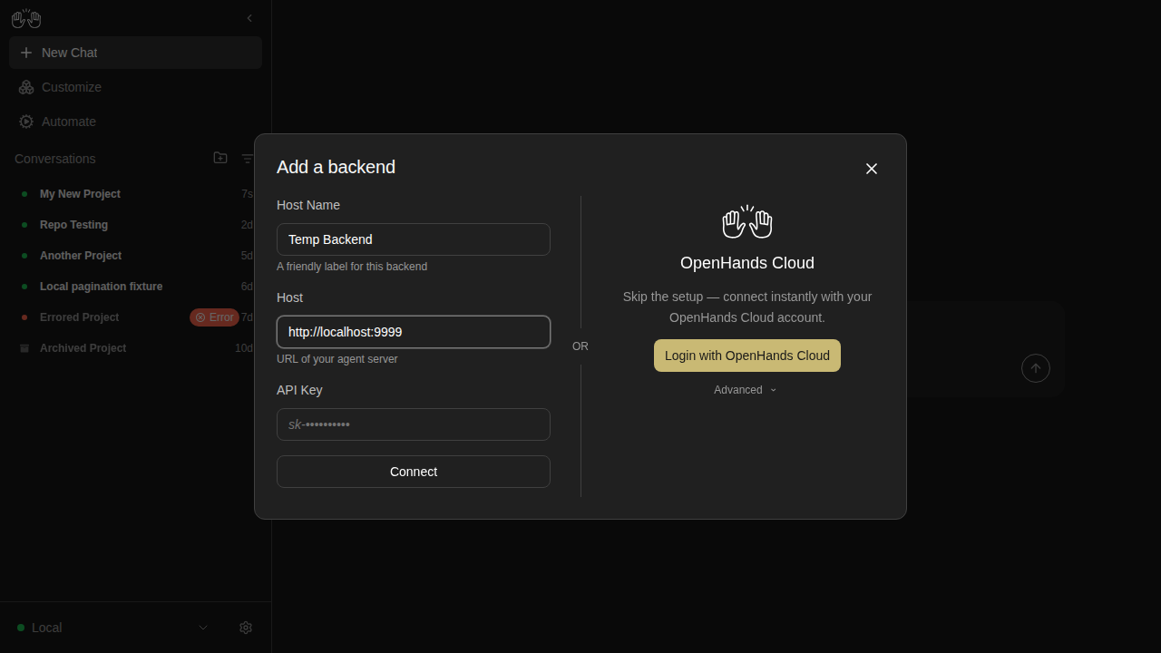Click the Customize icon in the sidebar
1161x653 pixels.
tap(26, 87)
